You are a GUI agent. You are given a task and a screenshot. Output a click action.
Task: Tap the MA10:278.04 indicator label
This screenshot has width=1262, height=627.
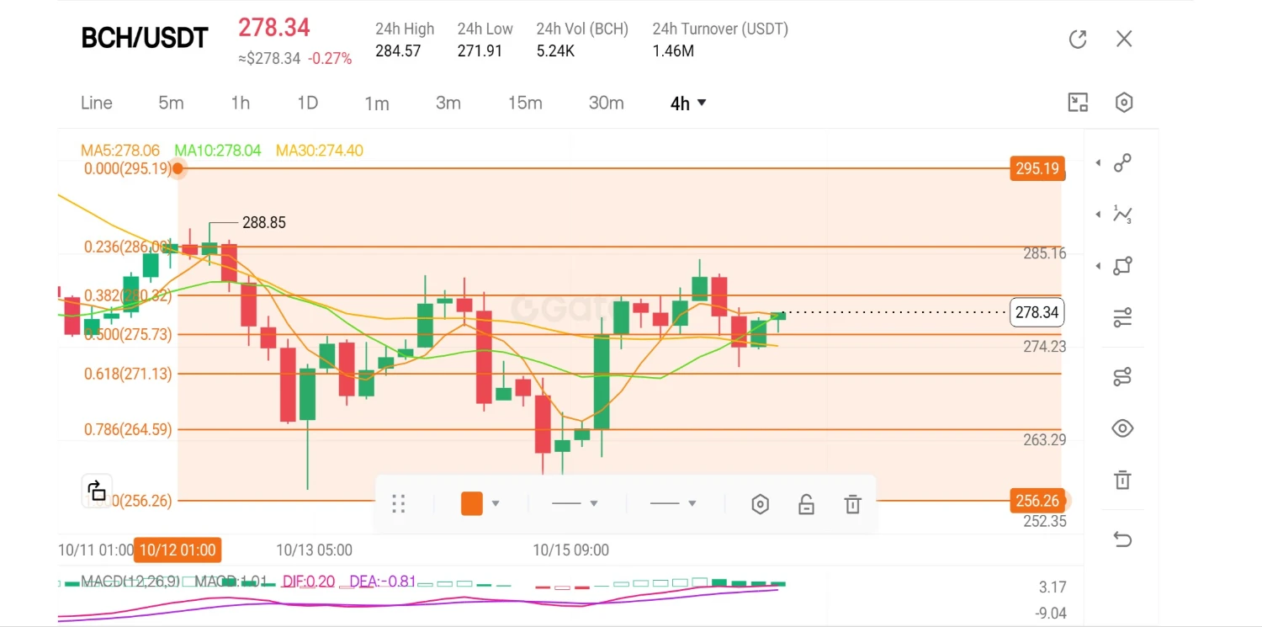pos(218,151)
